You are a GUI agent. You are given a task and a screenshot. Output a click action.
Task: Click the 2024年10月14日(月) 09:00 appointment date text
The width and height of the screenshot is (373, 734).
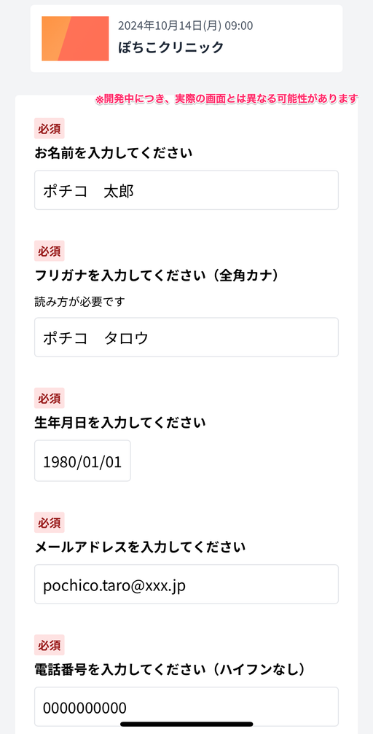(x=185, y=26)
